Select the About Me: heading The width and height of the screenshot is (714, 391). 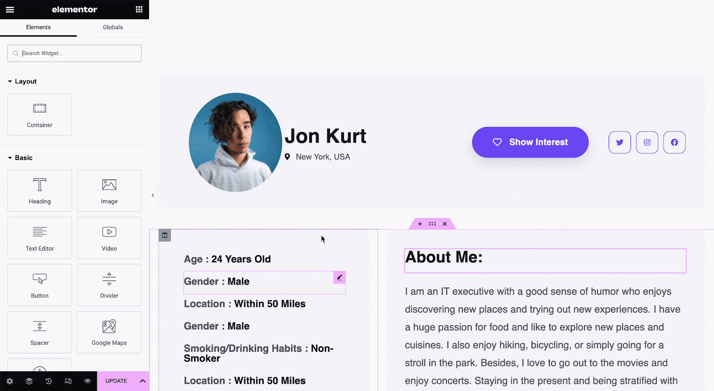click(x=444, y=257)
